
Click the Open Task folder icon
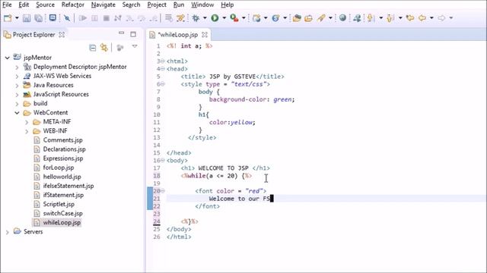tap(308, 18)
